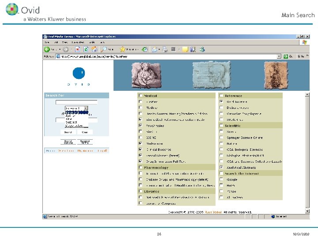Open the View menu
The height and width of the screenshot is (238, 318).
tap(64, 42)
